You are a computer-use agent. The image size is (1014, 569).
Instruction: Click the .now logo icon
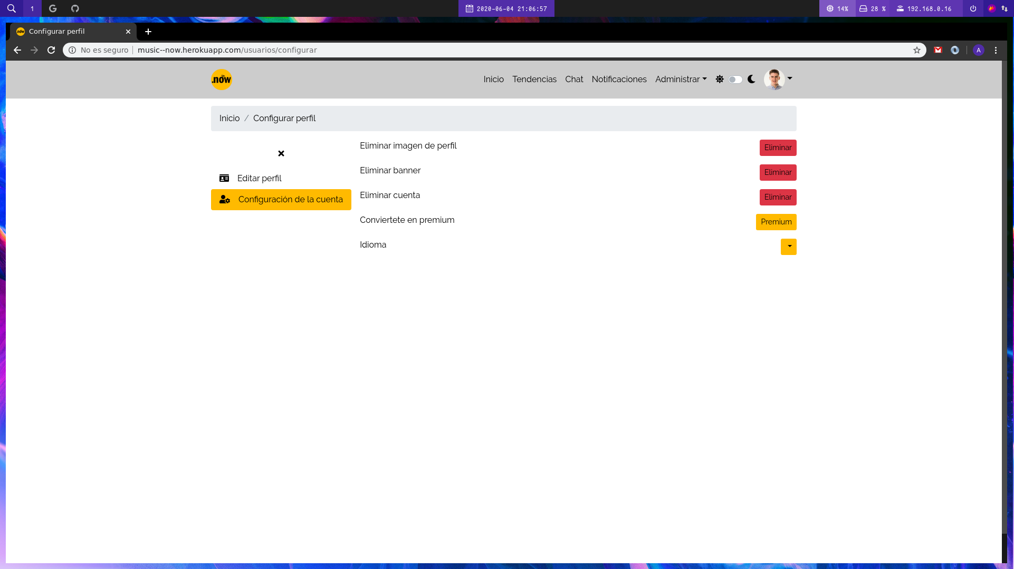coord(222,80)
